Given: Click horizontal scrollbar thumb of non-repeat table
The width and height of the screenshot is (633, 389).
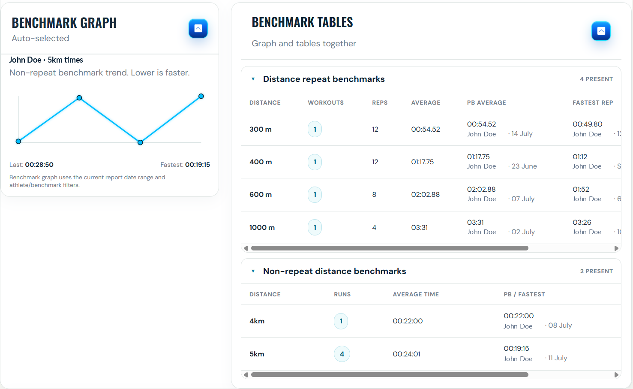Looking at the screenshot, I should pyautogui.click(x=390, y=374).
